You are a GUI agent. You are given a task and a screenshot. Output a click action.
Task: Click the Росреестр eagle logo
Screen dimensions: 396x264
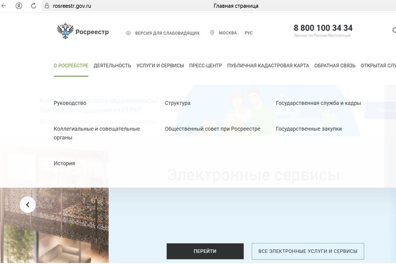pos(65,31)
